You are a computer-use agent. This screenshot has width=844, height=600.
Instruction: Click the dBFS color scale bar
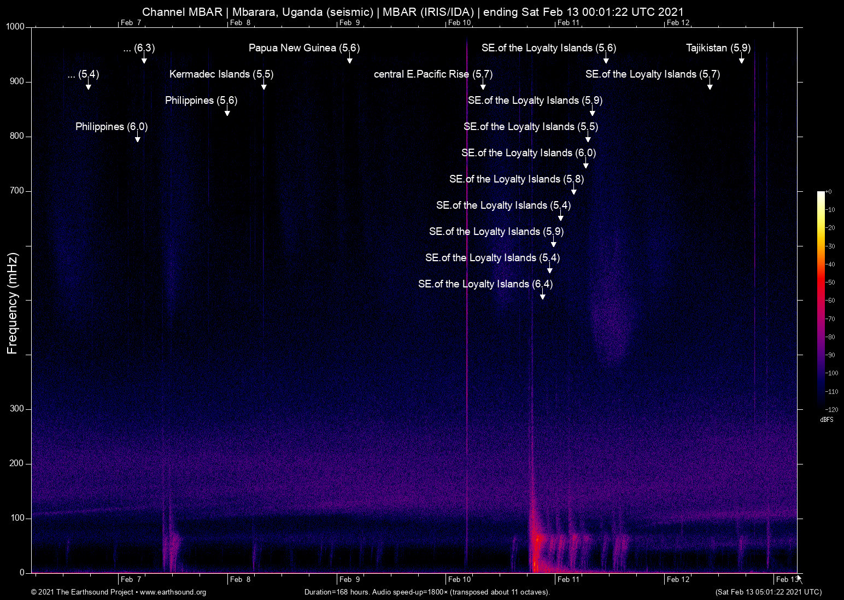pyautogui.click(x=820, y=301)
